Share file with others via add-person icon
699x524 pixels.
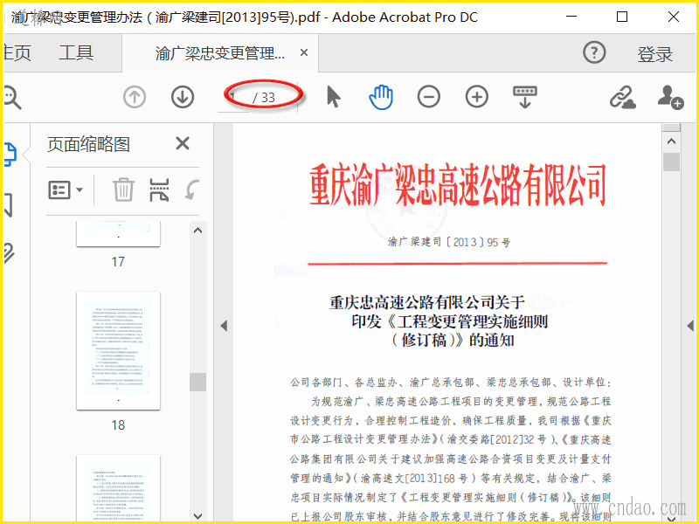tap(670, 97)
